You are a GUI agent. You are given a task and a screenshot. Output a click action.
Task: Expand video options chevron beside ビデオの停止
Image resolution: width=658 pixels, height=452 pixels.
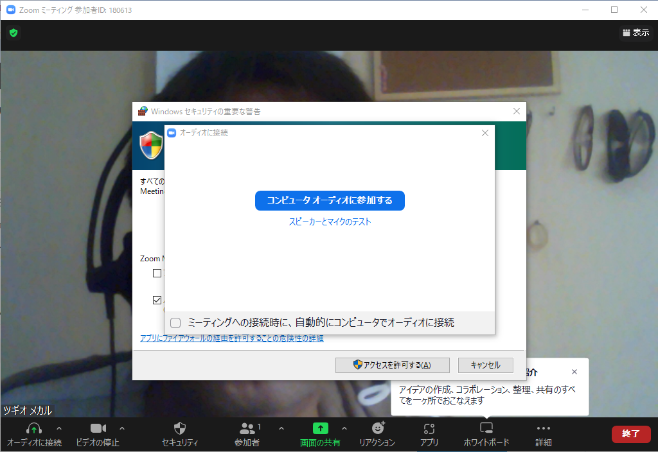coord(122,428)
